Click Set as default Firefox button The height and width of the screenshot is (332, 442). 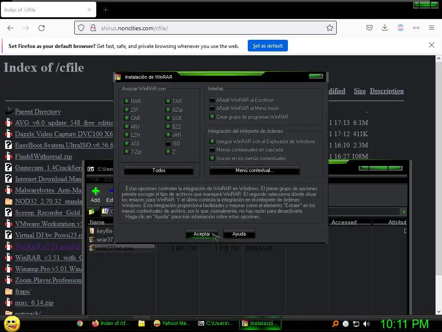pyautogui.click(x=268, y=46)
